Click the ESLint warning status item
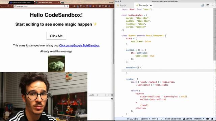This screenshot has height=121, width=216. tap(187, 119)
